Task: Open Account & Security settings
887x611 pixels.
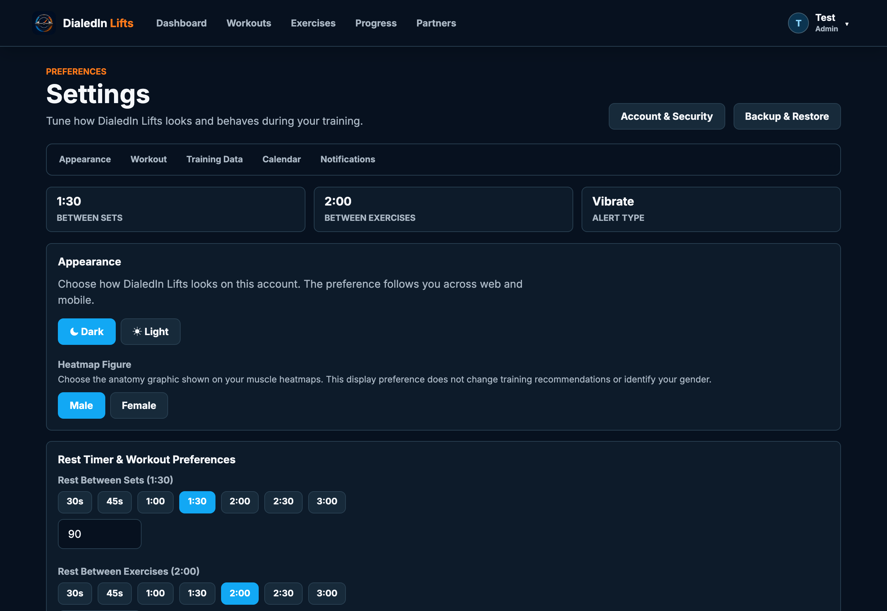Action: point(667,116)
